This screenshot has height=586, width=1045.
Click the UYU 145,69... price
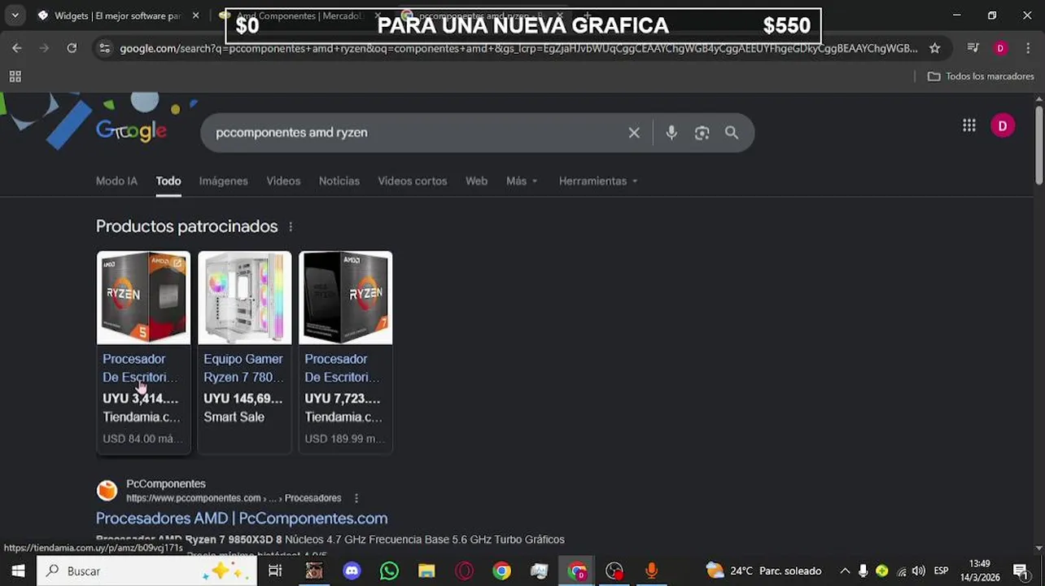click(243, 399)
